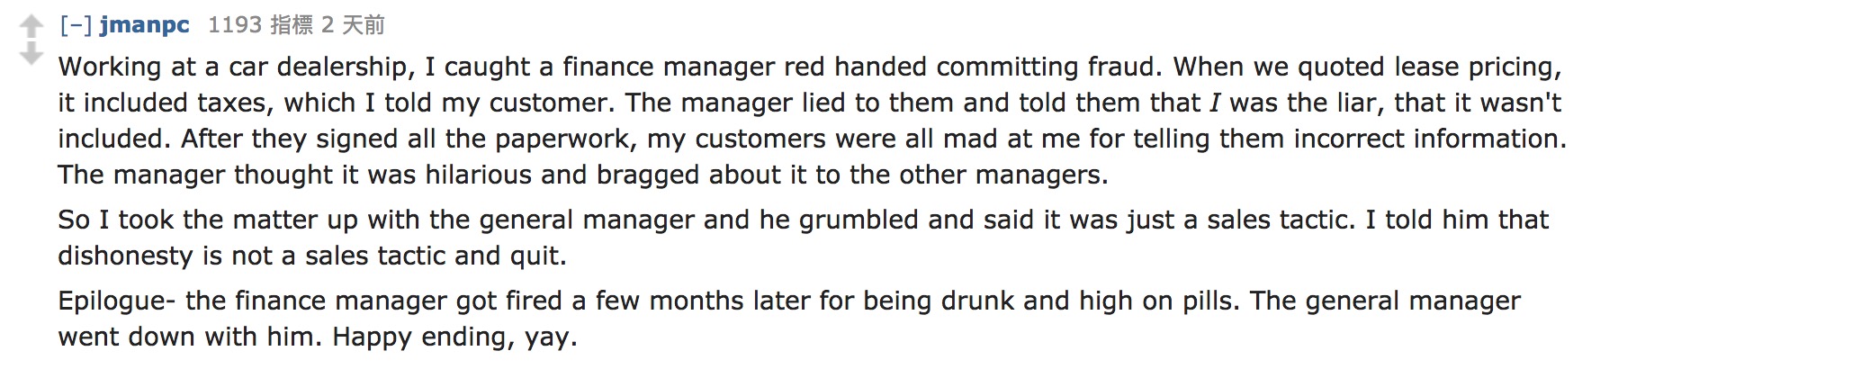Viewport: 1852px width, 369px height.
Task: Click the 2 天前 timestamp
Action: coord(353,25)
